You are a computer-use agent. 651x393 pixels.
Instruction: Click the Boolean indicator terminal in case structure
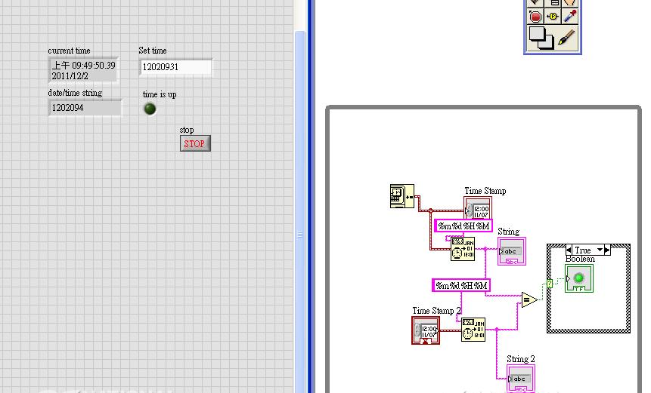[x=580, y=278]
